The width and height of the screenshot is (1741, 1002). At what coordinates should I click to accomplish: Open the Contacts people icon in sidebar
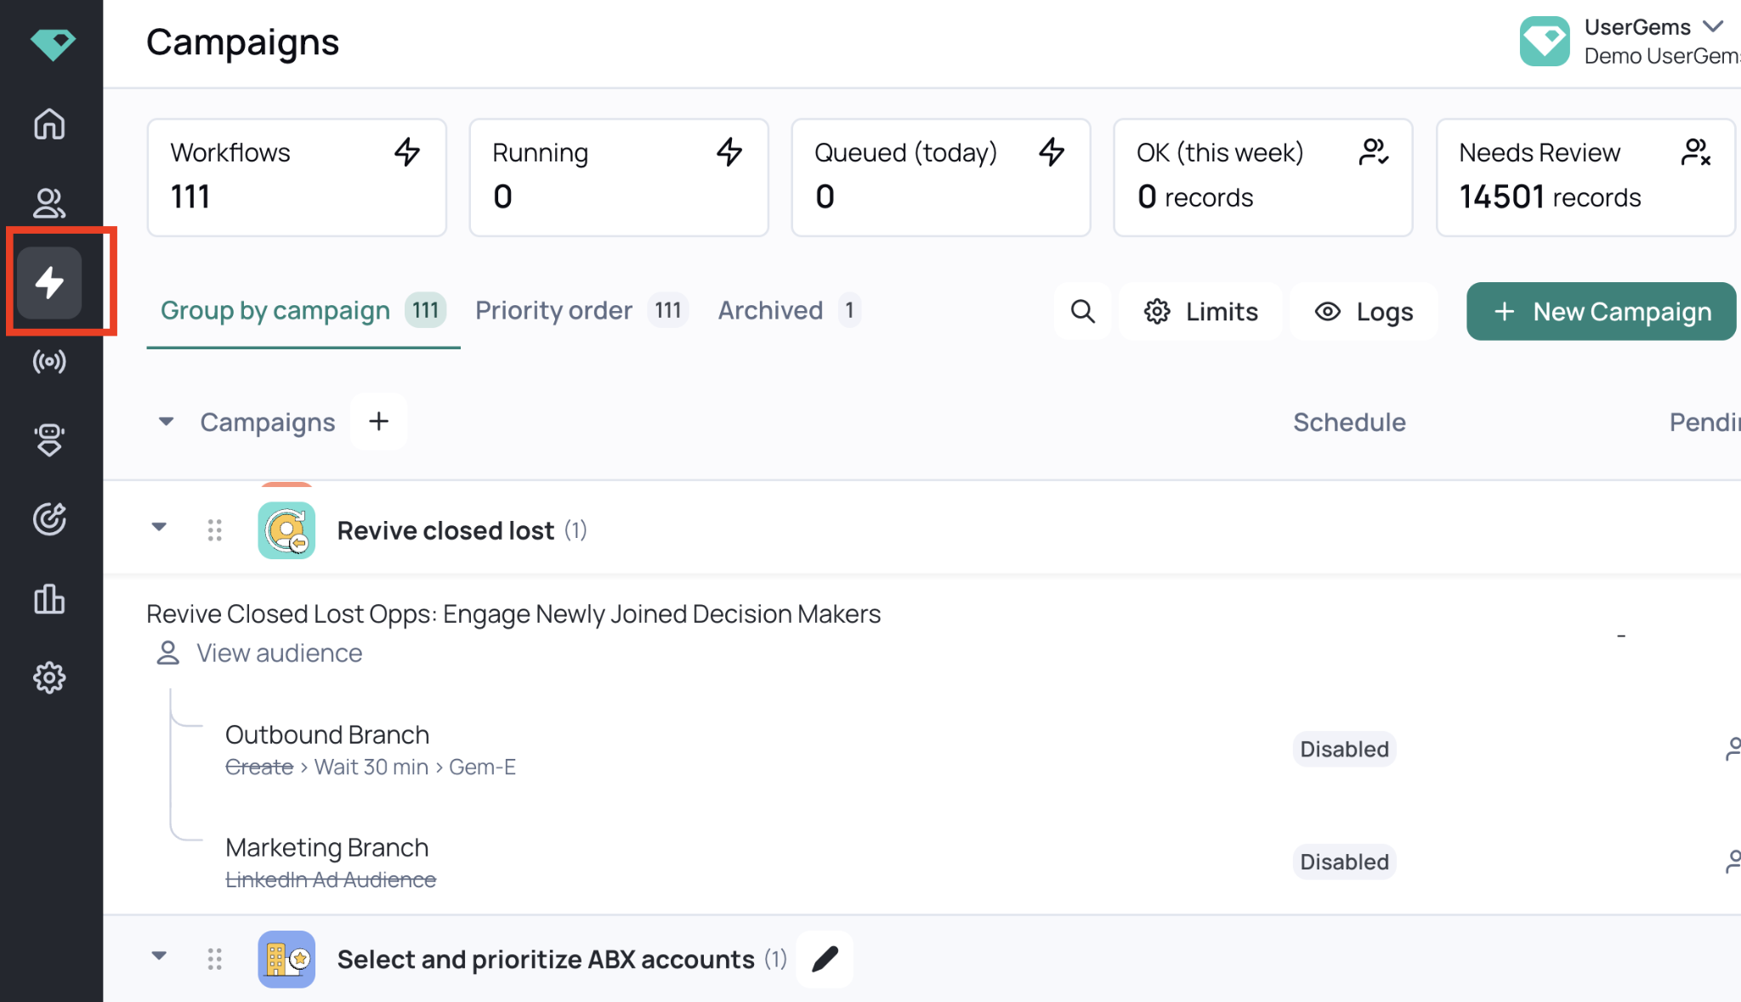point(49,203)
